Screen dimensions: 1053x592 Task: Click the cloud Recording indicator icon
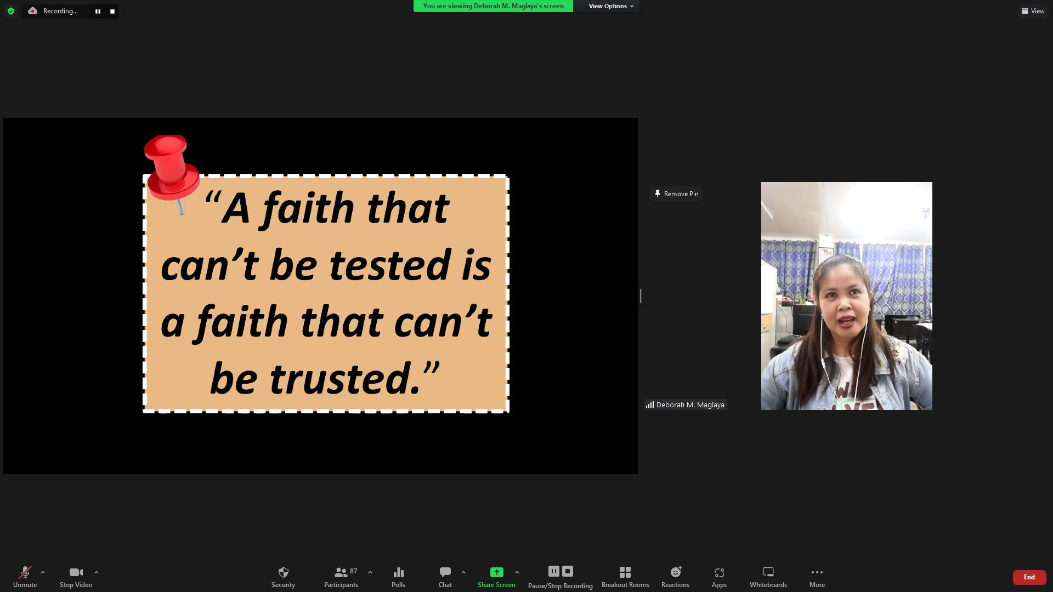[33, 11]
